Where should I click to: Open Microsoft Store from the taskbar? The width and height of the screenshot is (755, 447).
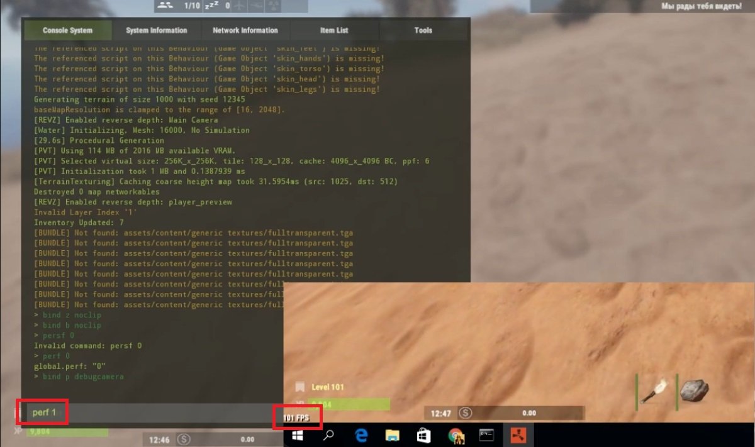click(x=424, y=434)
